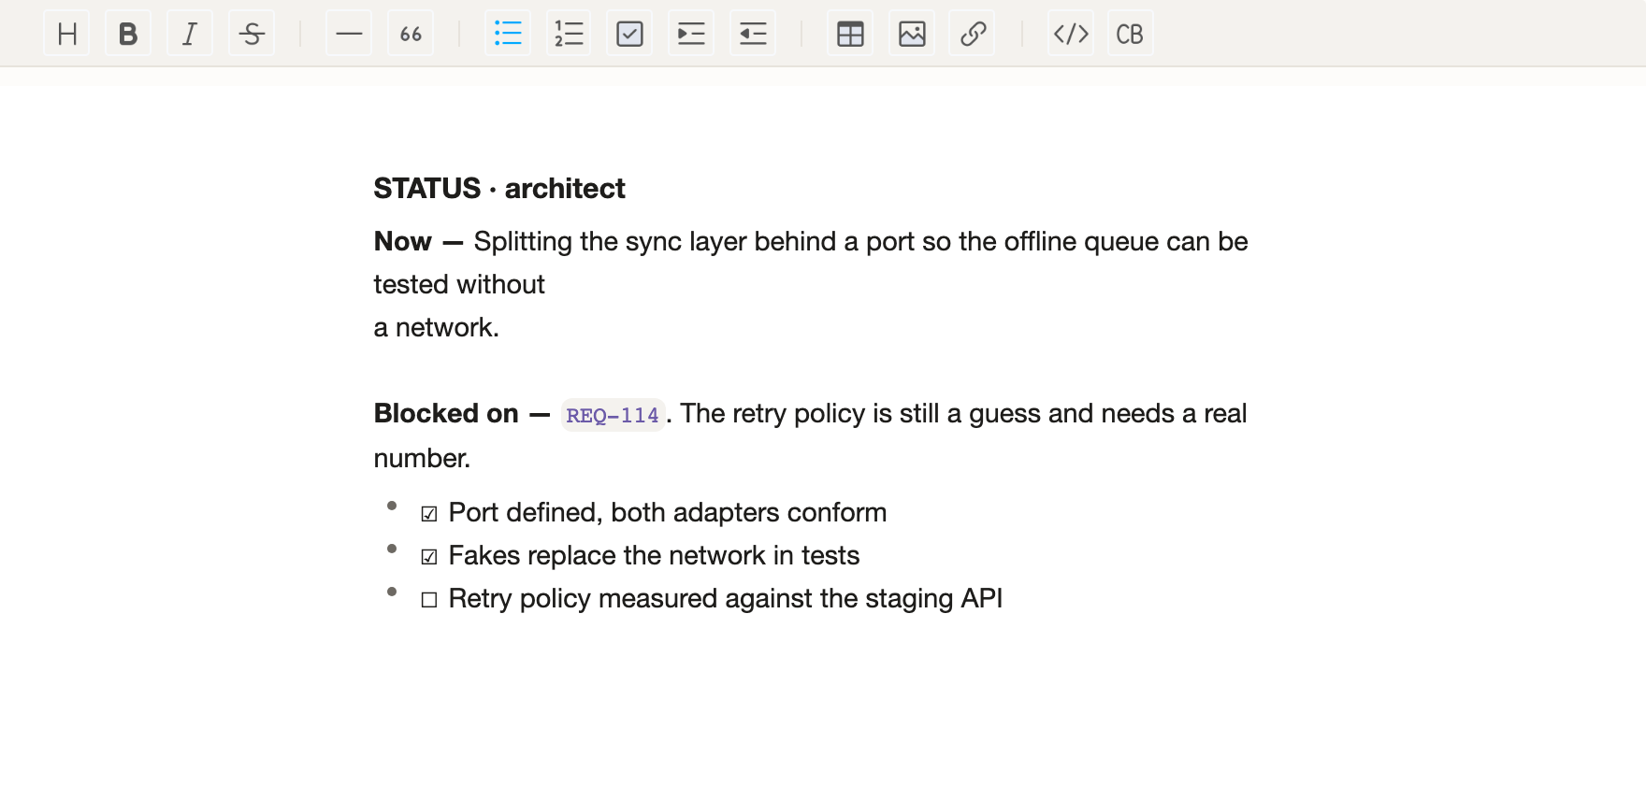Image resolution: width=1646 pixels, height=785 pixels.
Task: Insert an image
Action: coord(912,34)
